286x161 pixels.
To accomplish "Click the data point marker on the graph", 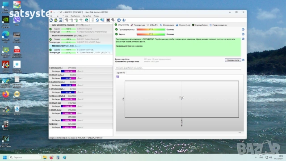I will coord(182,97).
